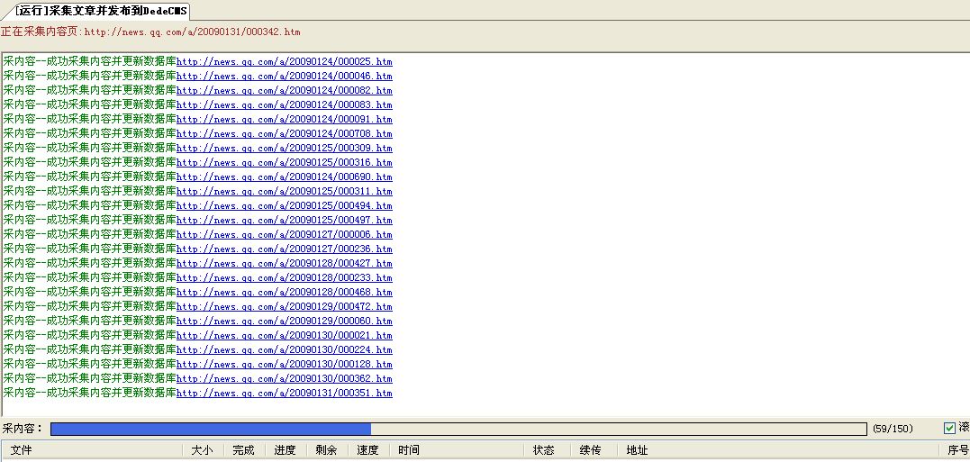This screenshot has width=970, height=462.
Task: Open link ending 20090128/000427.htm
Action: click(x=284, y=263)
